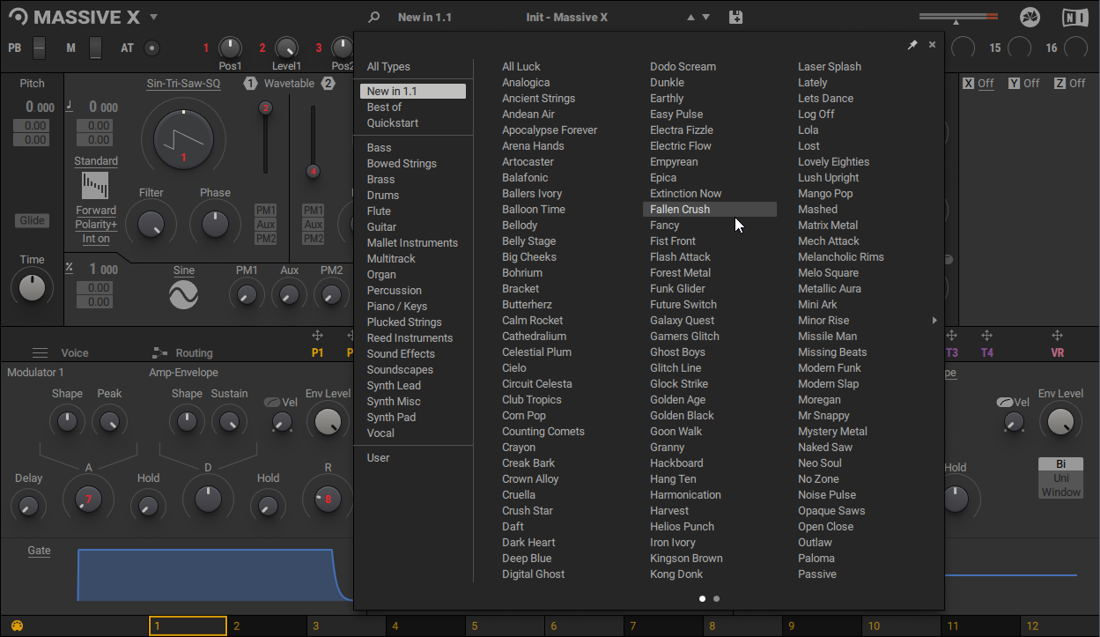Select the Best of category
The height and width of the screenshot is (637, 1100).
click(384, 107)
